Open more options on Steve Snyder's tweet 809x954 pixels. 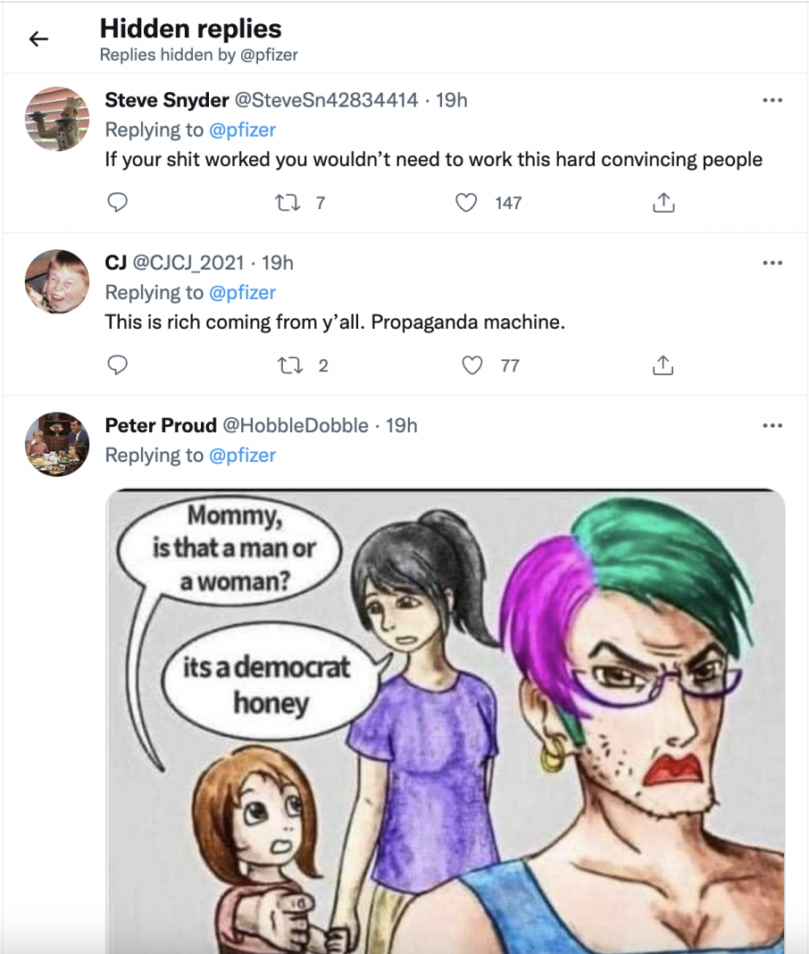pyautogui.click(x=772, y=100)
